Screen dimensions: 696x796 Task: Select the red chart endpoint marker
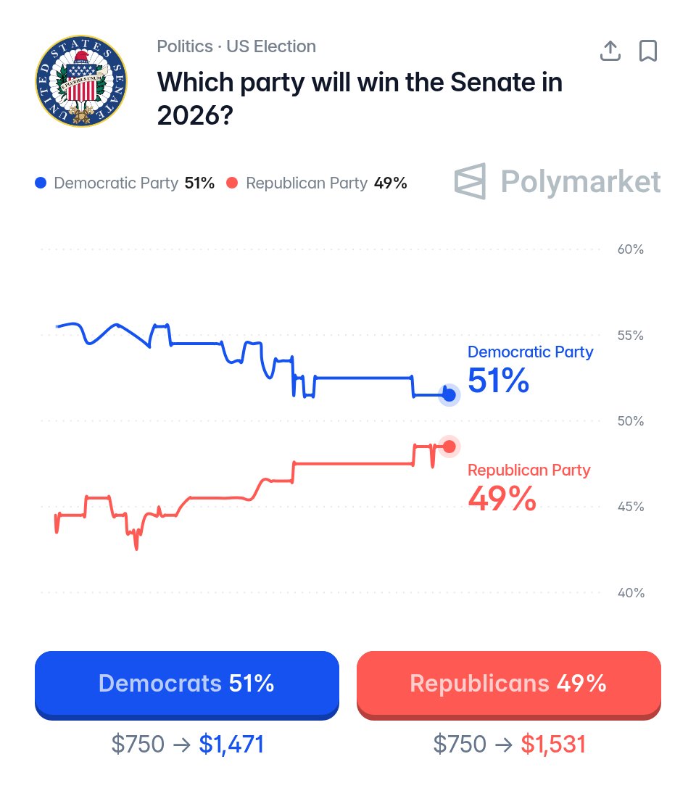449,447
